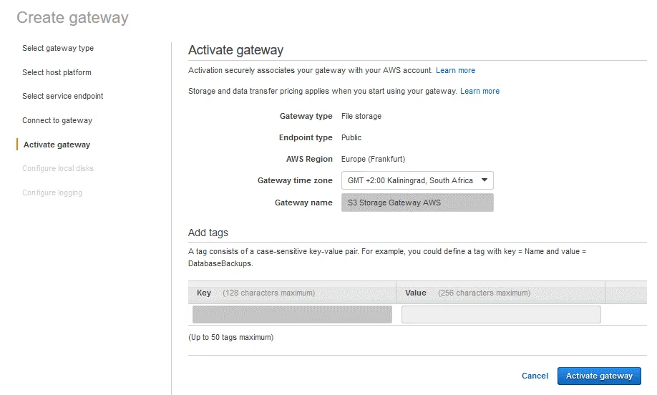The width and height of the screenshot is (657, 395).
Task: Open Learn more link about pricing
Action: 480,91
